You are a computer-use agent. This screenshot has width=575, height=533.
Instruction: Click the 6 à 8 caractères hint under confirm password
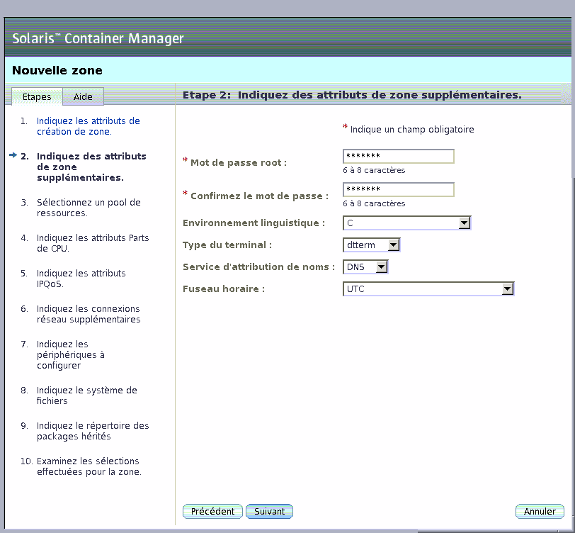[374, 203]
